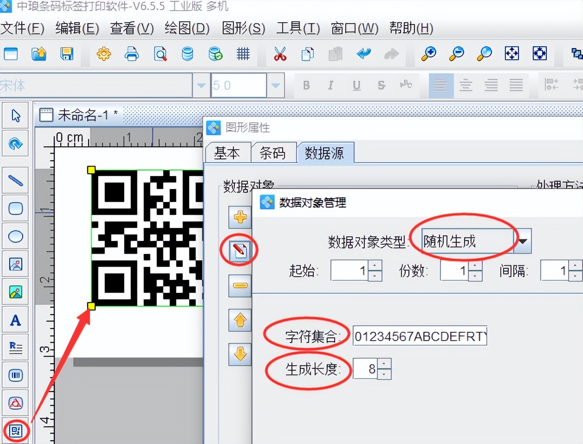Toggle italic text formatting
Viewport: 583px width, 444px height.
click(x=330, y=85)
